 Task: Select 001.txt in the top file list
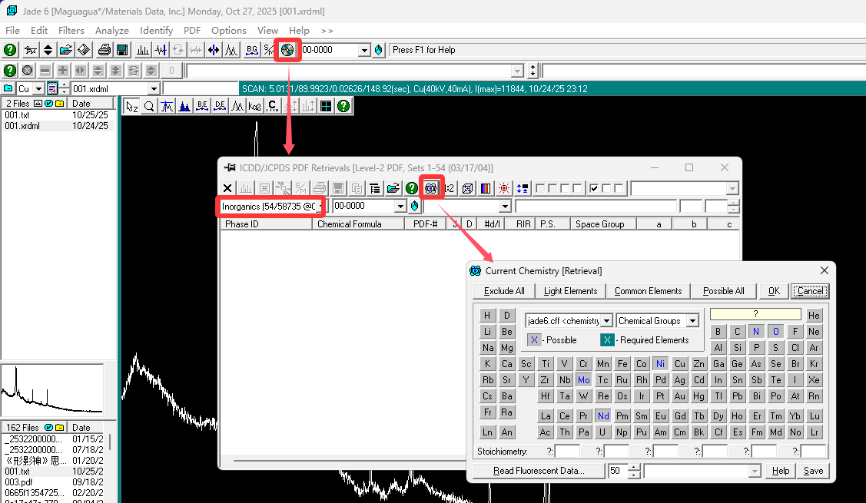tap(17, 114)
